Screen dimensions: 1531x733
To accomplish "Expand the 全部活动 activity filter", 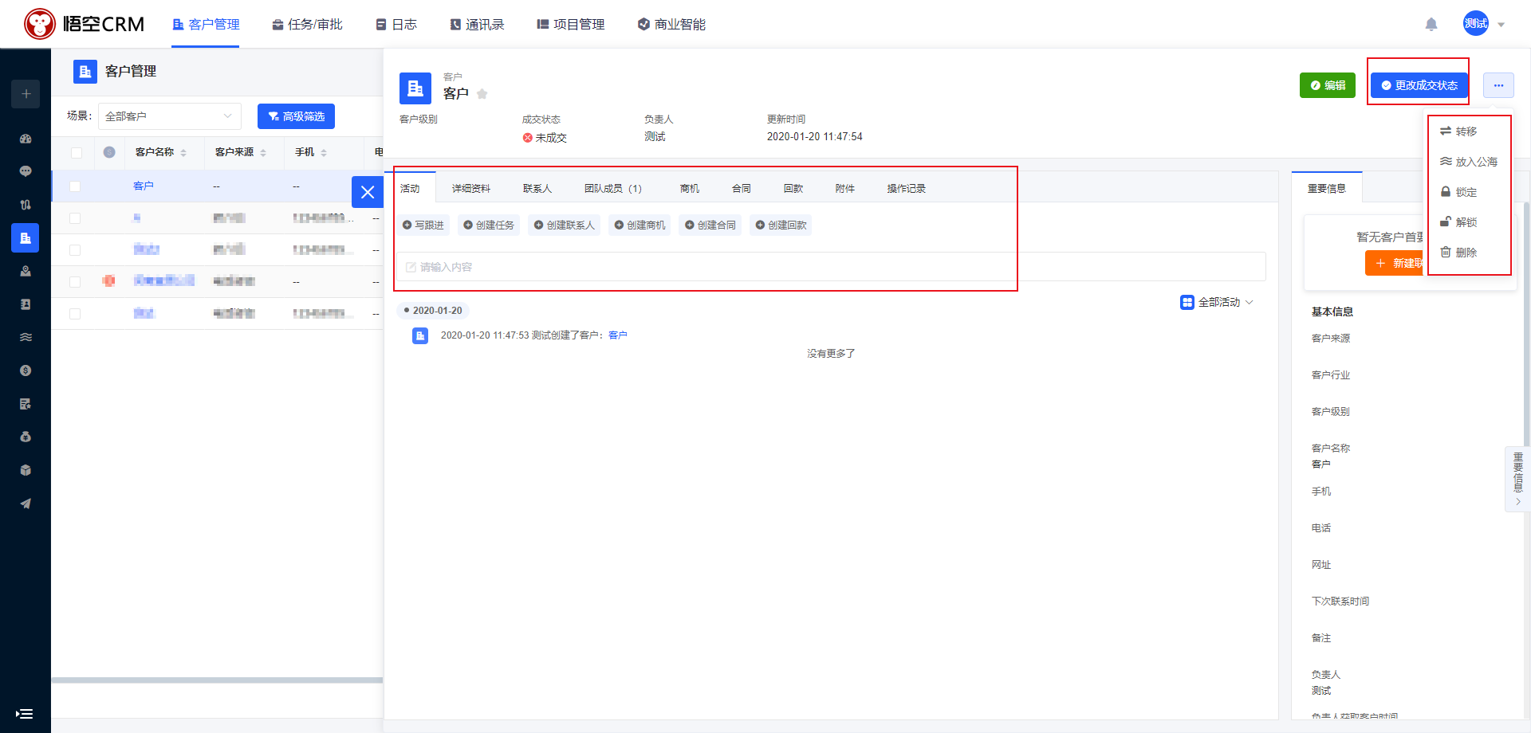I will (1217, 303).
